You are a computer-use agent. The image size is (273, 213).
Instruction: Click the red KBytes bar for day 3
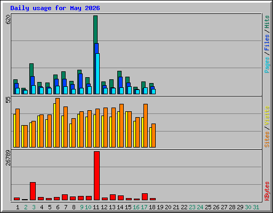tap(33, 191)
